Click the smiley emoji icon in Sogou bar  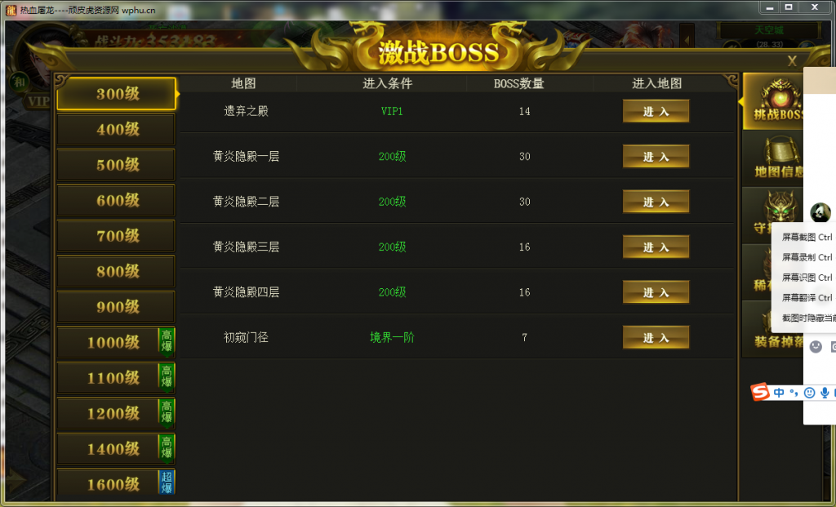pyautogui.click(x=809, y=393)
